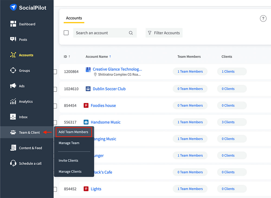Click the location pin under Creative Glance
The image size is (271, 198).
click(x=95, y=74)
